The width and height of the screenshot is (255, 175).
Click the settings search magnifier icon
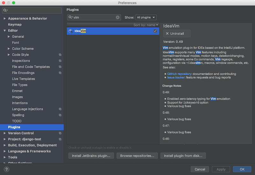5,10
